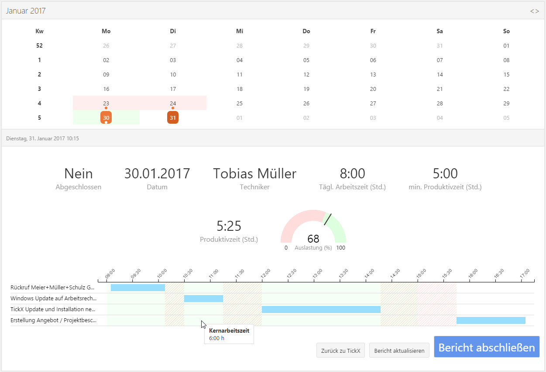Viewport: 546px width, 372px height.
Task: Select the Erstellung Angebot / Projektbesc row label
Action: coord(53,320)
